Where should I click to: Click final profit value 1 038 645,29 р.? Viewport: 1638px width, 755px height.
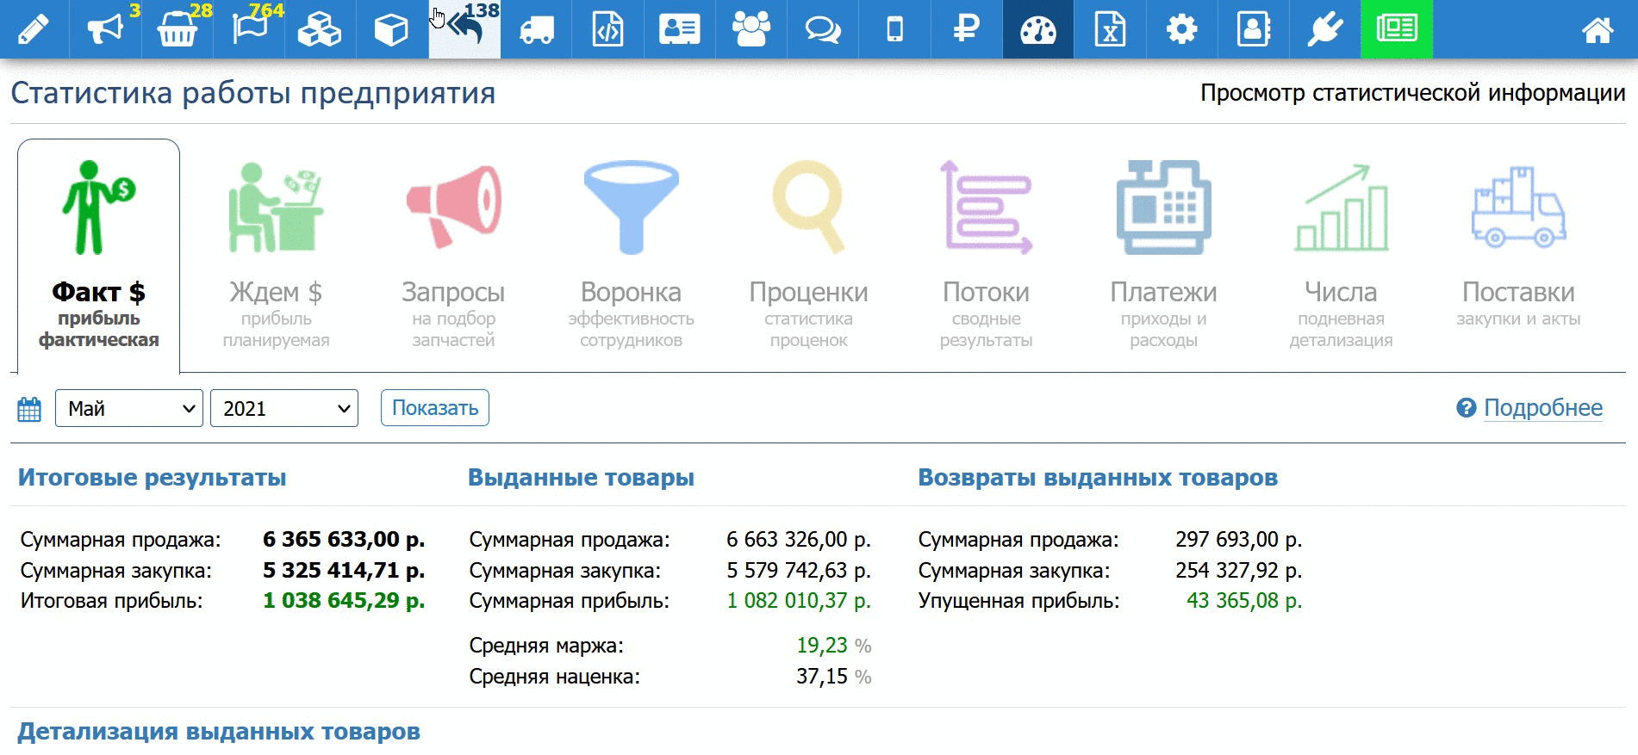pos(344,601)
